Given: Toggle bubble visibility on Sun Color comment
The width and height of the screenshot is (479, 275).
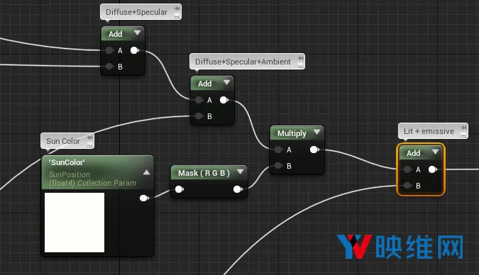Looking at the screenshot, I should pos(90,145).
